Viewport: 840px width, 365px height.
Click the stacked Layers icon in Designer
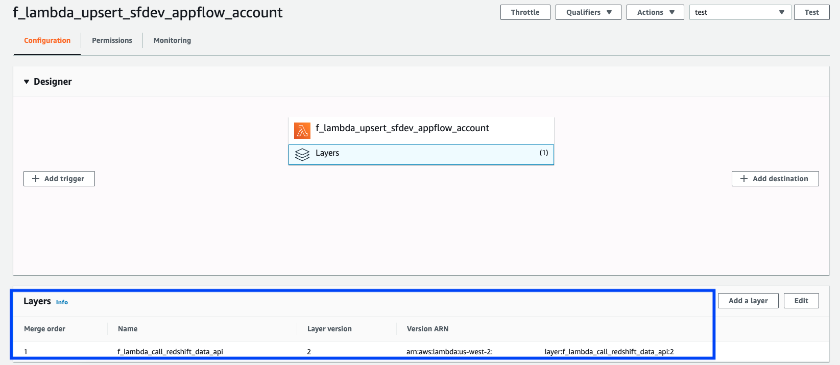click(302, 154)
